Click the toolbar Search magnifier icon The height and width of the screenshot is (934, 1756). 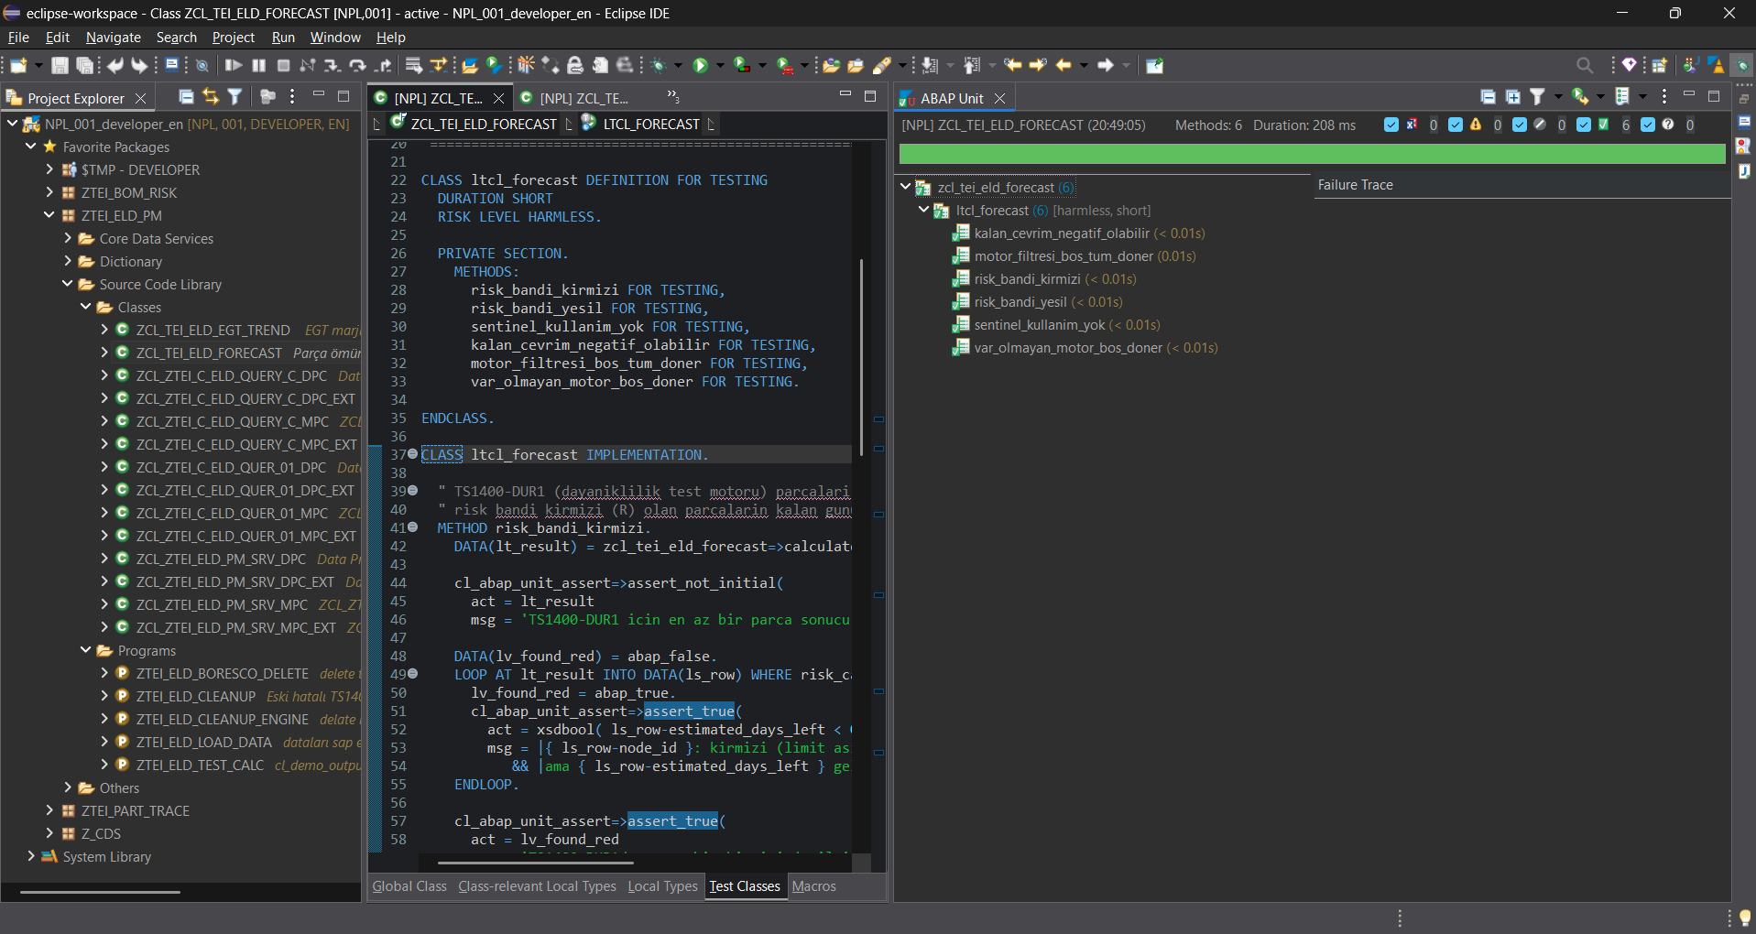(1585, 65)
